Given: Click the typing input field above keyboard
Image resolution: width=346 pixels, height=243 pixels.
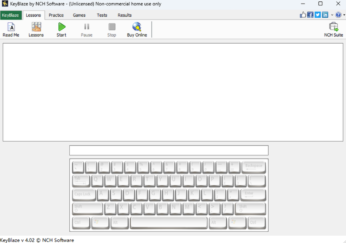Looking at the screenshot, I should [169, 150].
